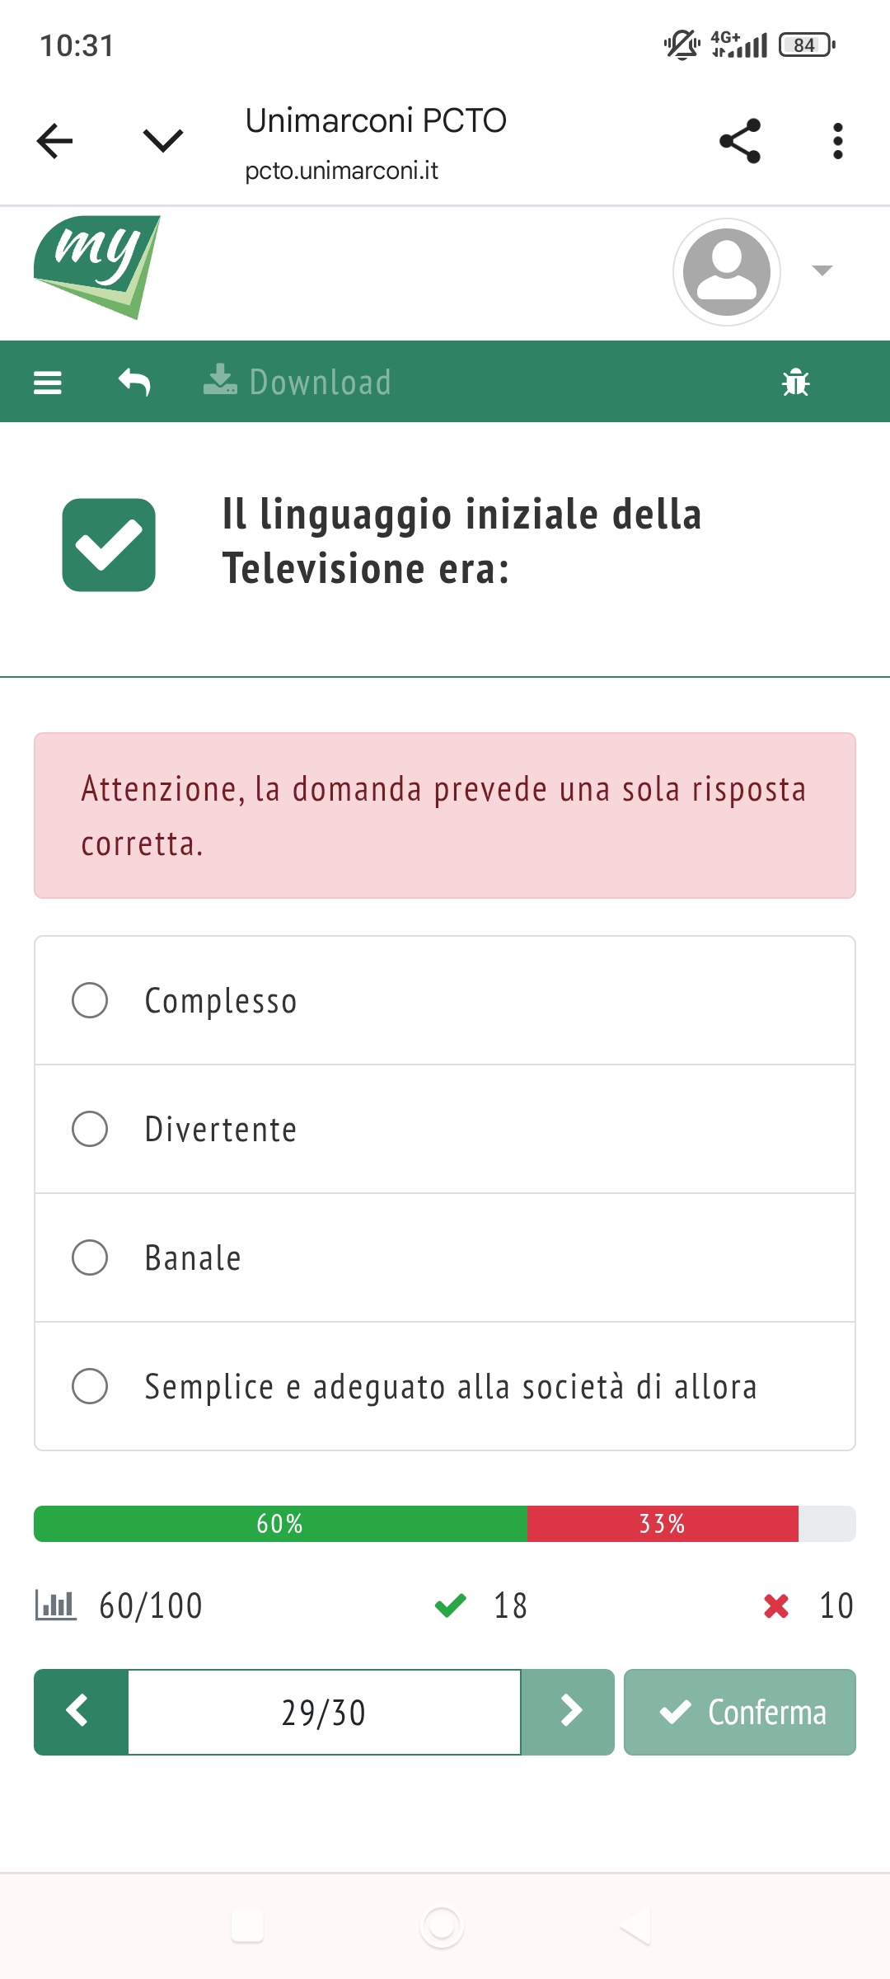Click the bug report icon

point(795,383)
